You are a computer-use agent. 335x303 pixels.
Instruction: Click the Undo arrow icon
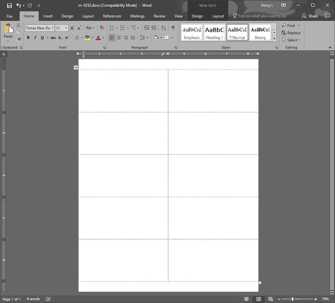tap(19, 6)
